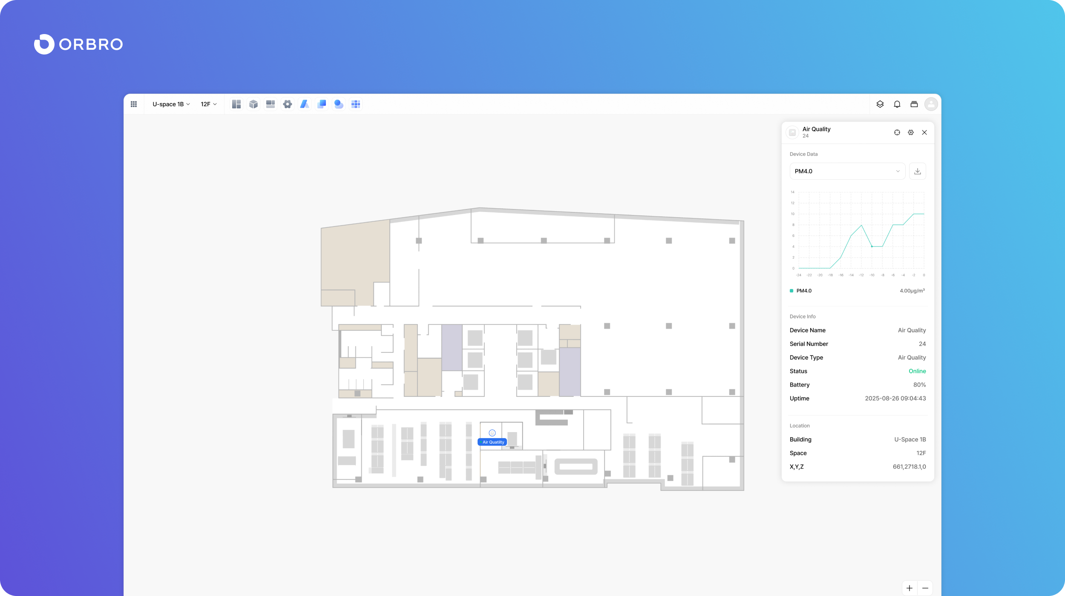The image size is (1065, 596).
Task: Expand the 12F floor dropdown
Action: point(209,104)
